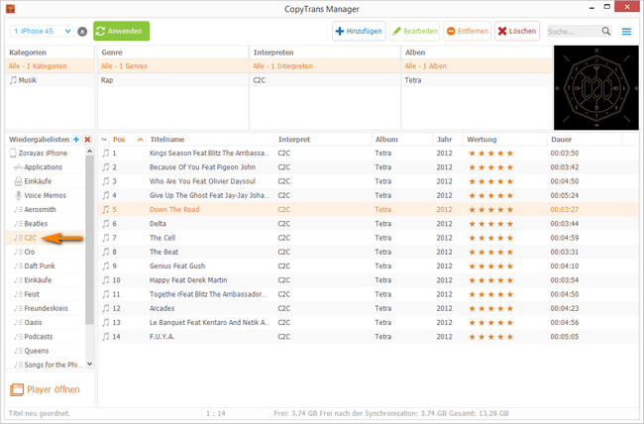Select the Applications icon in sidebar
The width and height of the screenshot is (644, 424).
(18, 167)
